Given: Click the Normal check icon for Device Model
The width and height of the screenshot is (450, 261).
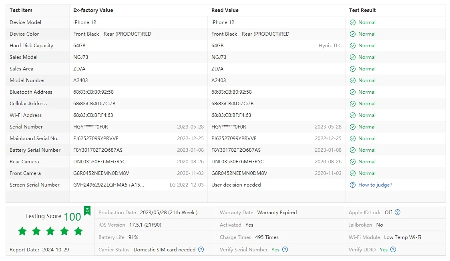Looking at the screenshot, I should point(352,22).
